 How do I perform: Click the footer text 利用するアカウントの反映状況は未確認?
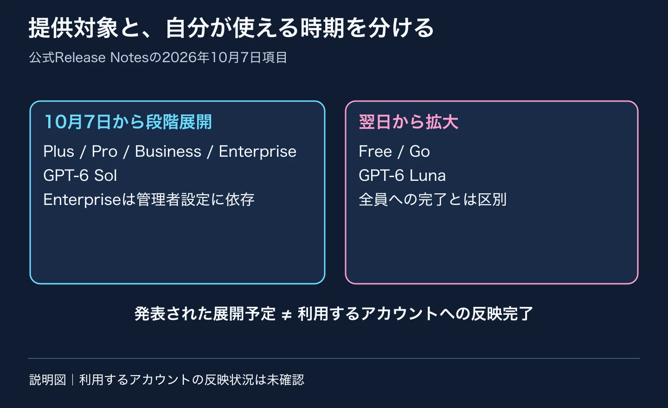pyautogui.click(x=192, y=380)
